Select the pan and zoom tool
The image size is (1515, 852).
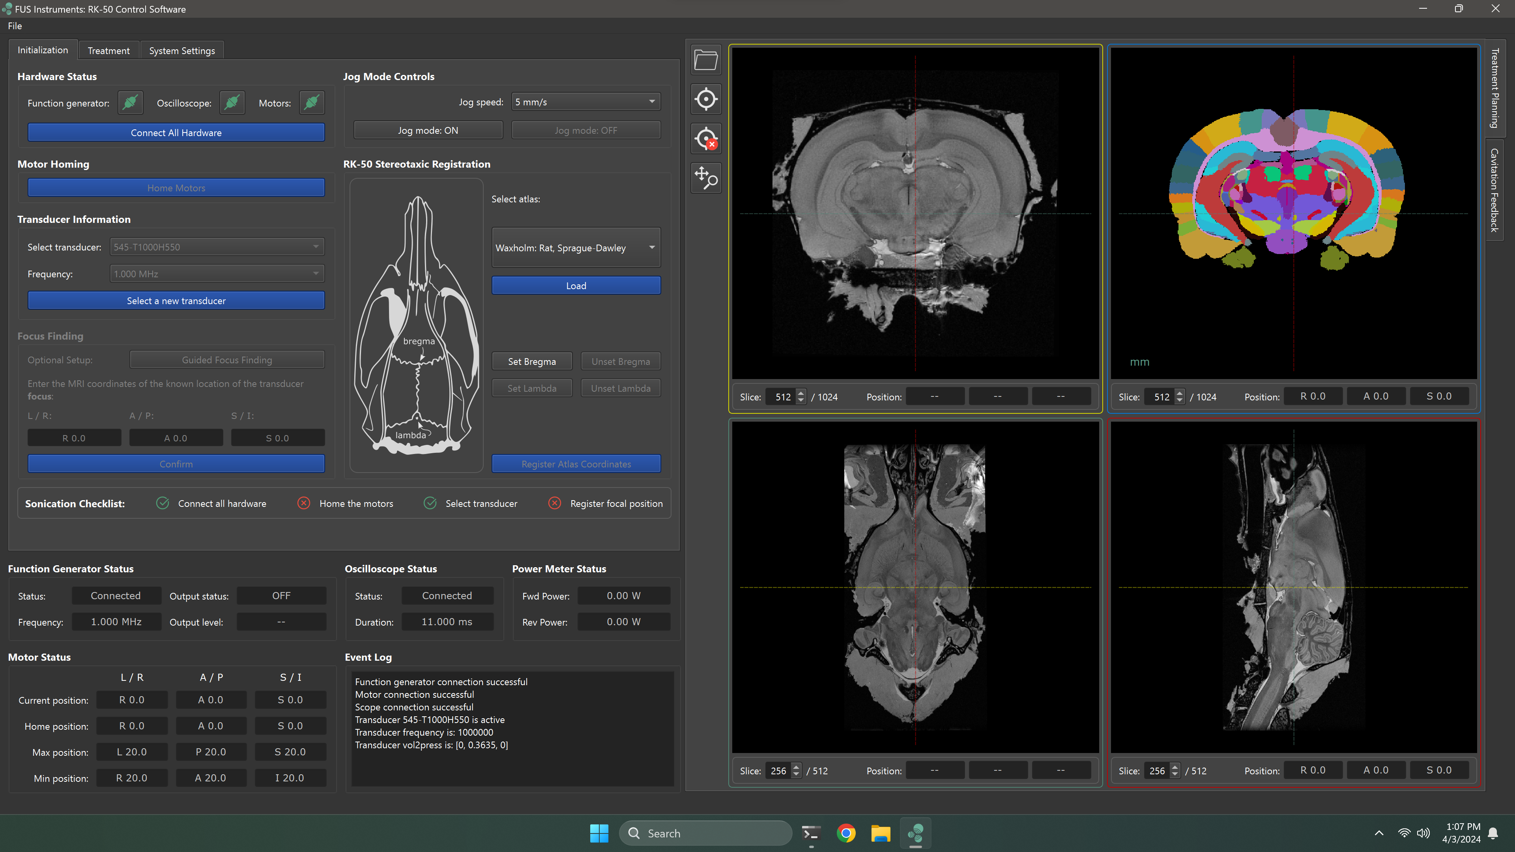point(705,177)
